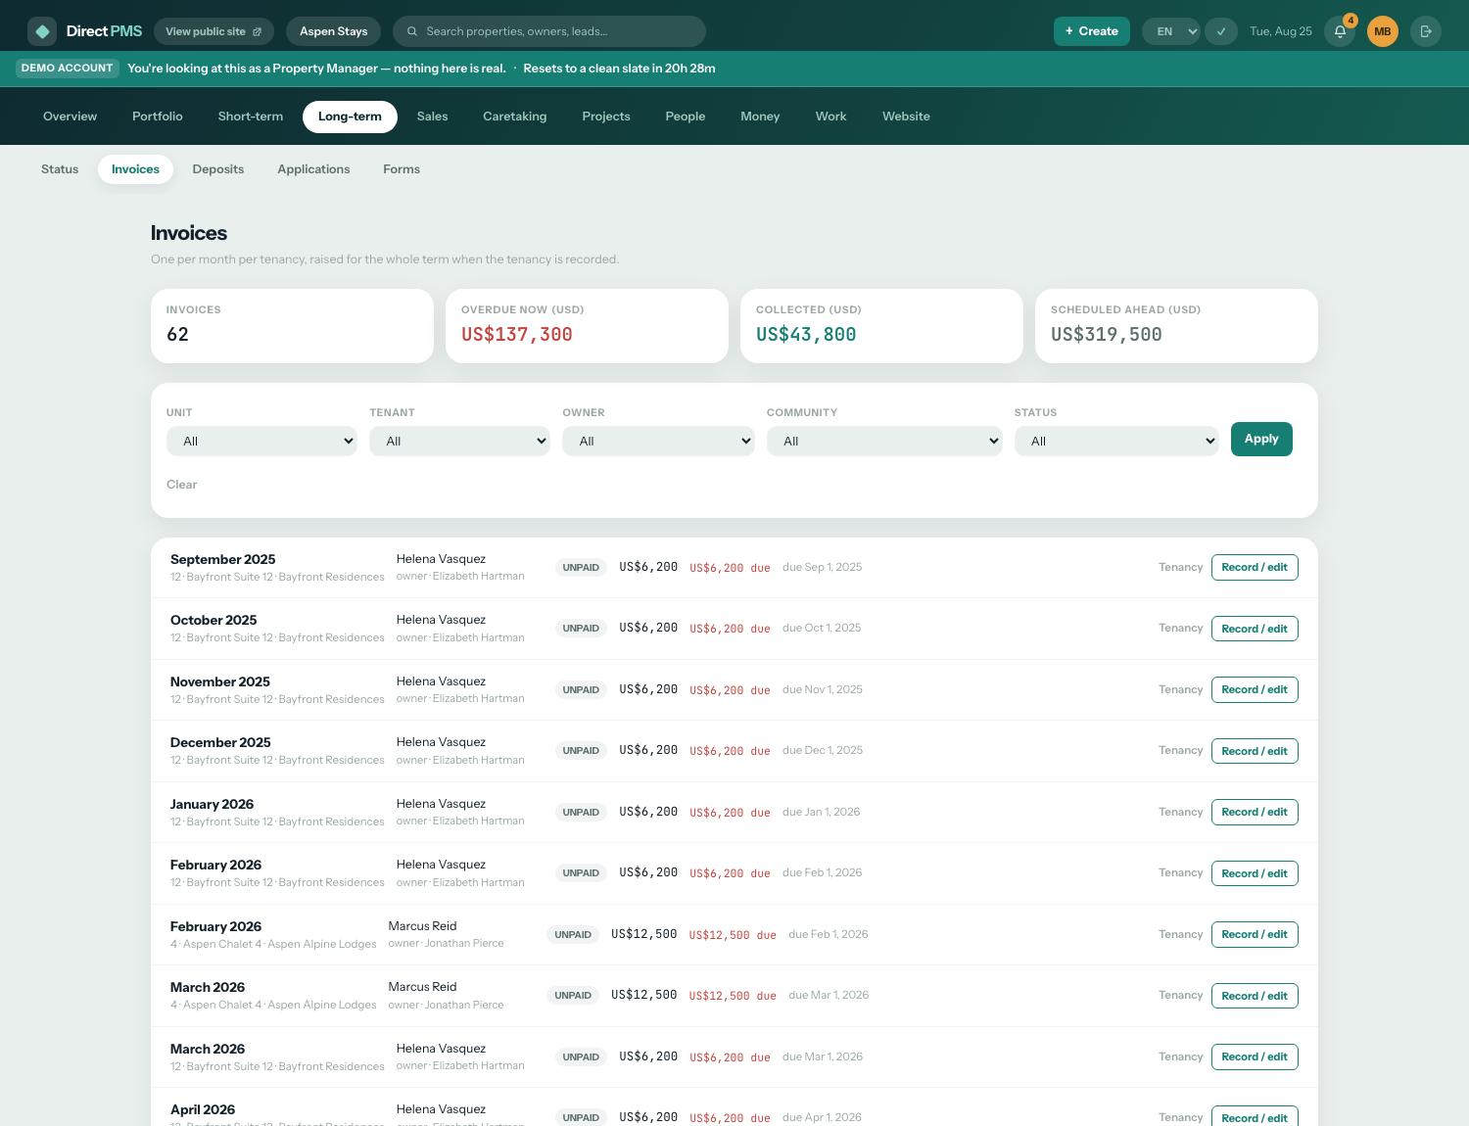This screenshot has width=1469, height=1126.
Task: Expand the Unit filter dropdown
Action: point(261,441)
